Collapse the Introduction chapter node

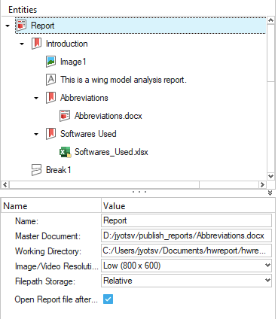22,44
